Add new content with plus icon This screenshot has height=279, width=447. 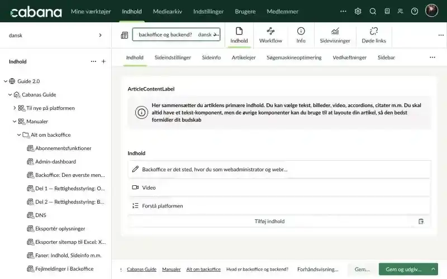point(103,61)
